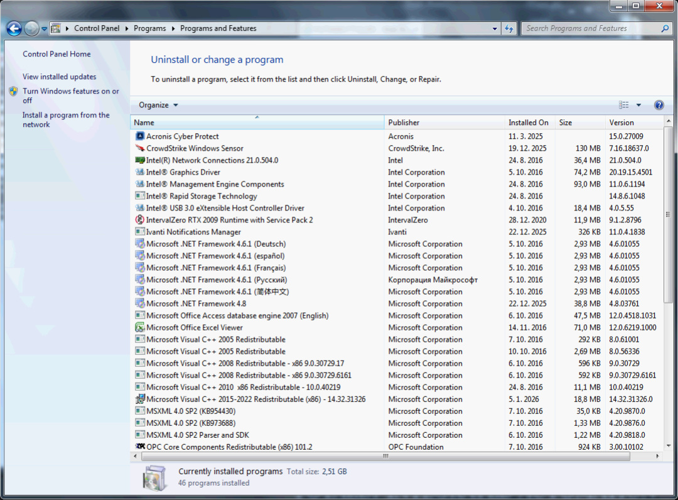Open the Organize dropdown menu
The image size is (678, 500).
(158, 105)
